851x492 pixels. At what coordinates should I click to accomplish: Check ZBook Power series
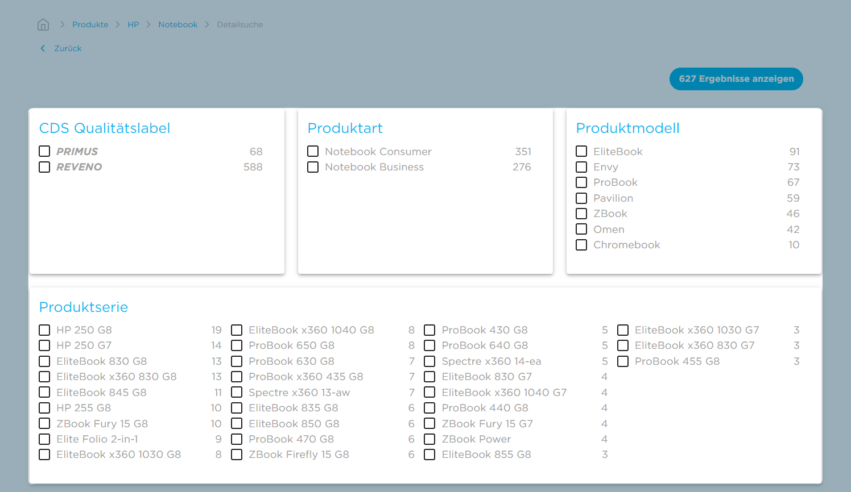429,439
